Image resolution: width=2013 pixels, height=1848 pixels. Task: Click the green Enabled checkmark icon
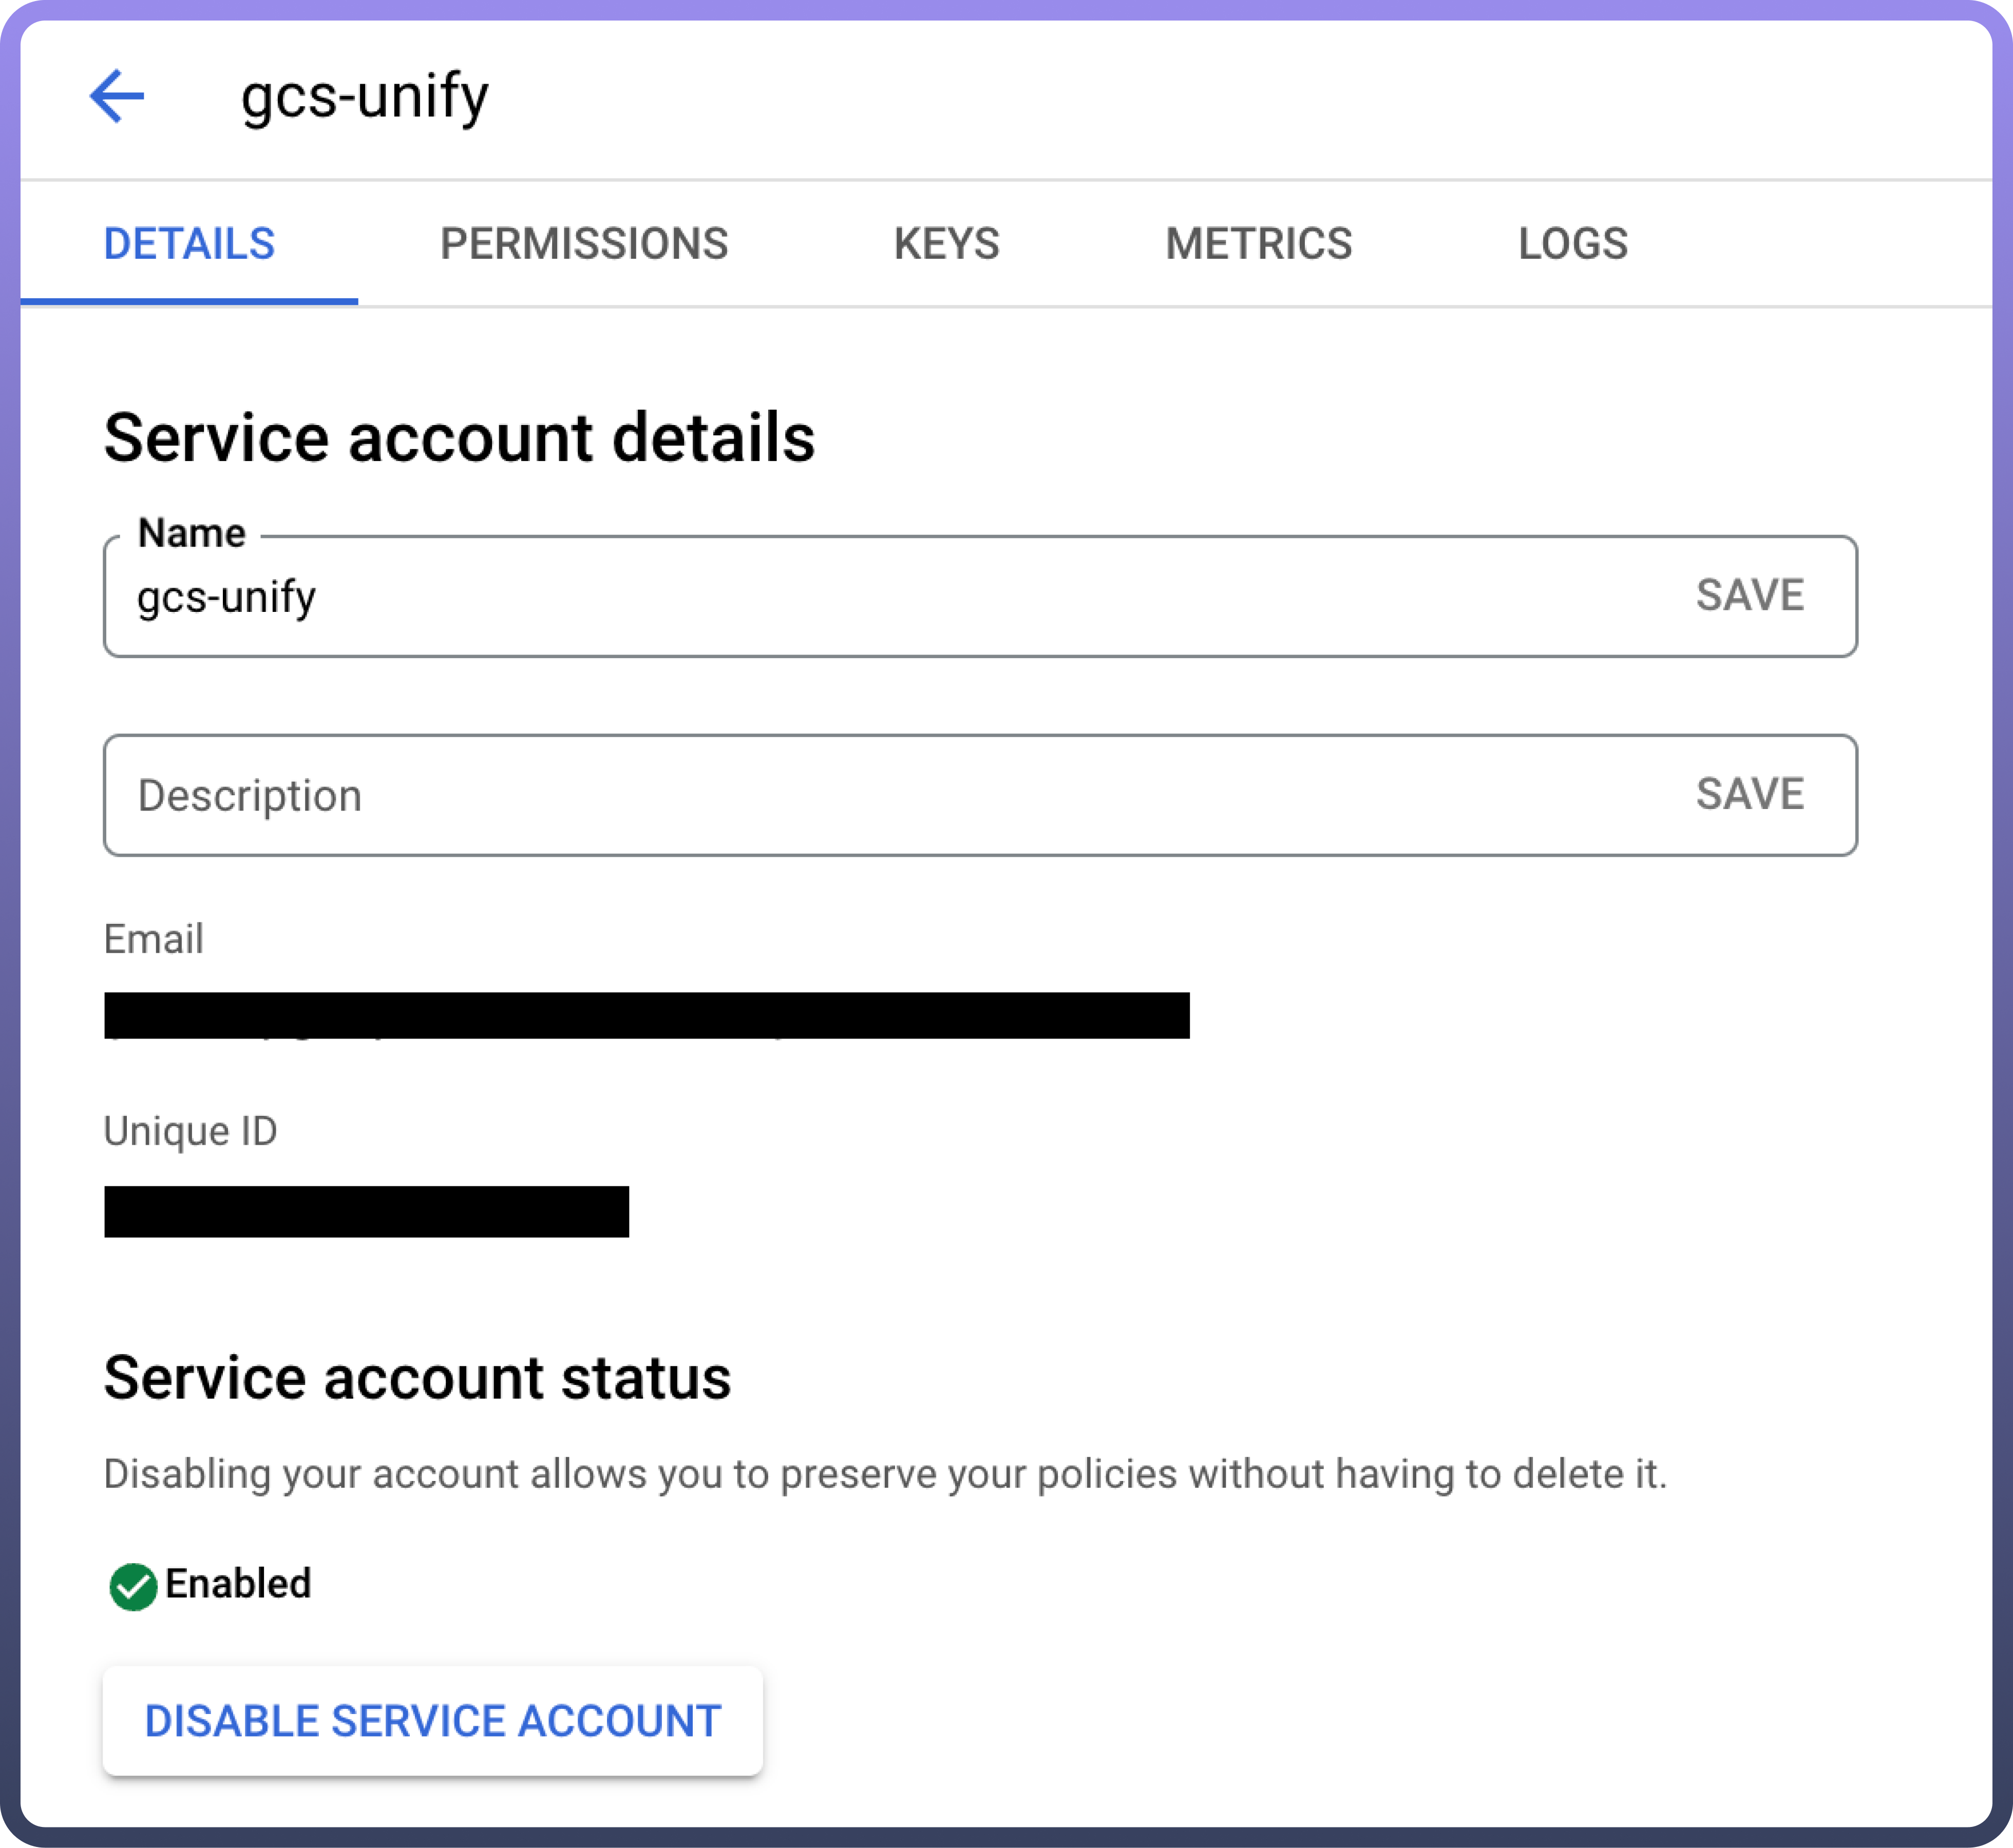133,1586
